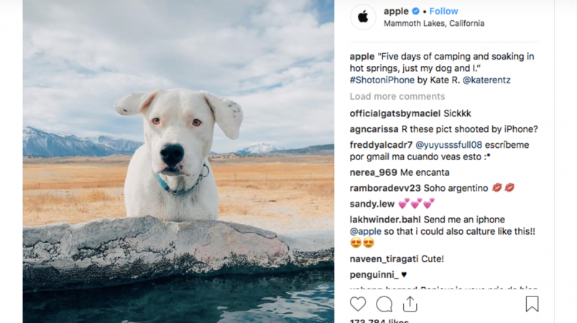
Task: Open the comment speech bubble icon
Action: coord(384,304)
